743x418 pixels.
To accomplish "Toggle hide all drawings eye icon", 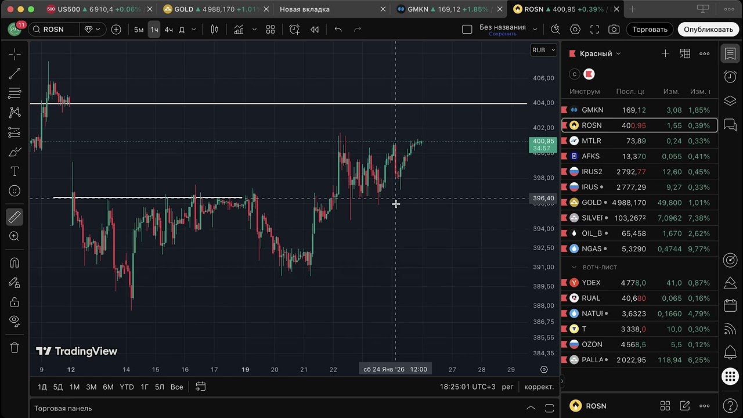I will (15, 321).
